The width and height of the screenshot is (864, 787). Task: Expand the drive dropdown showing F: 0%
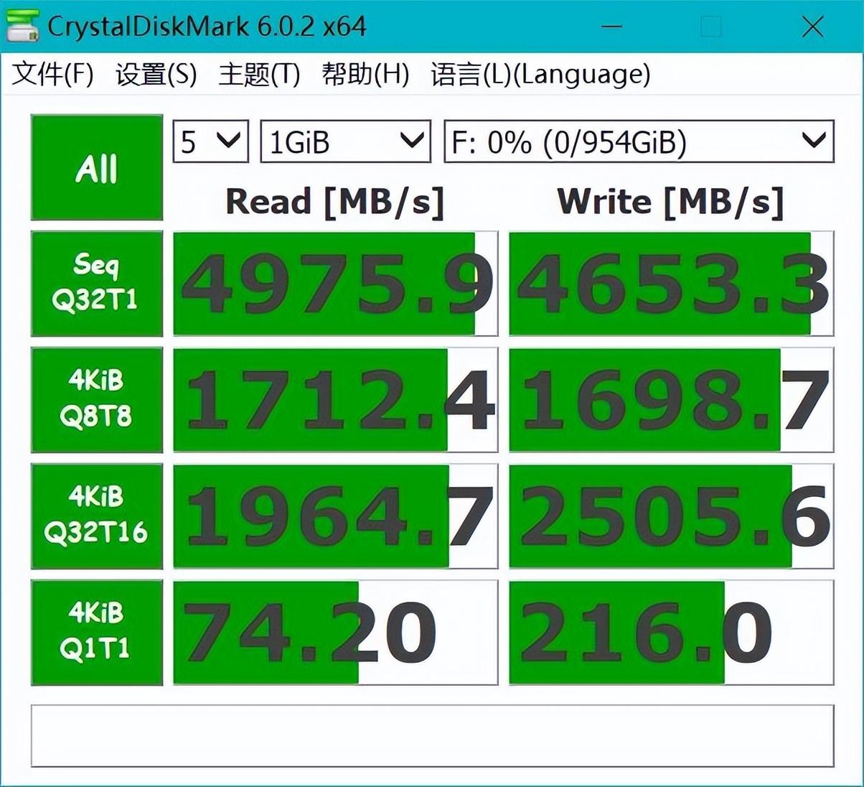click(639, 141)
